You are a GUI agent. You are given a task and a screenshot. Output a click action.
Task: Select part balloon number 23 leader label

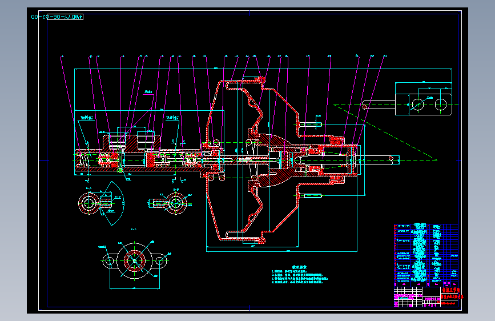(385, 56)
